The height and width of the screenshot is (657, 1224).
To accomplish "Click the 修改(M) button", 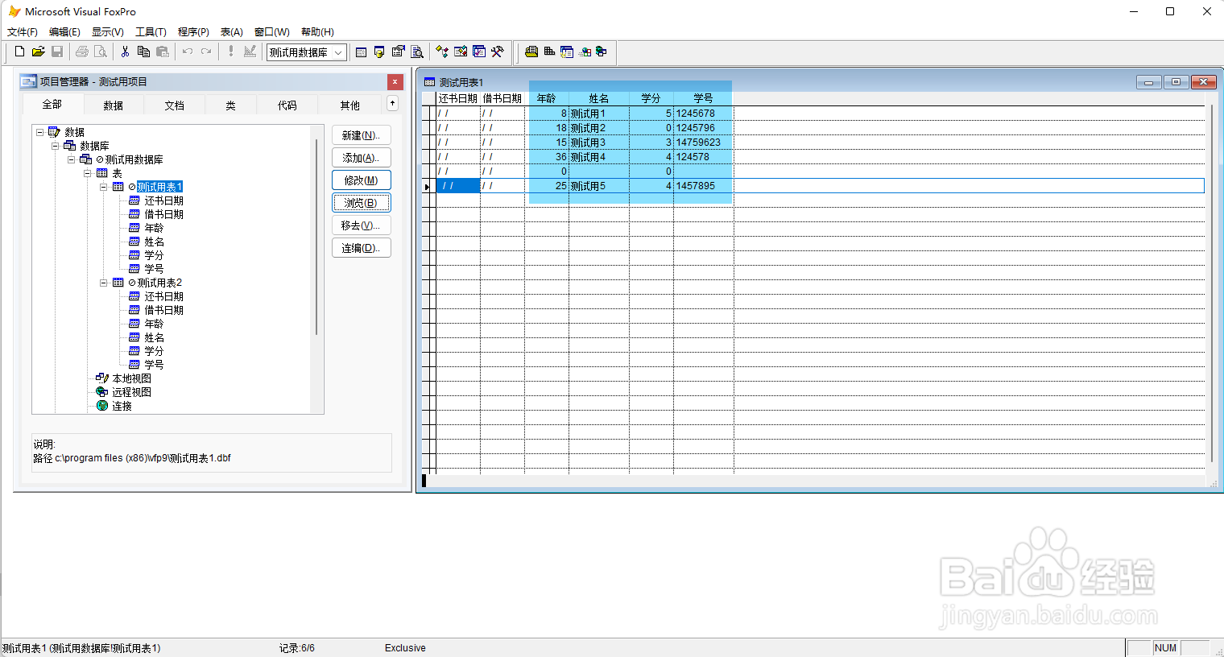I will tap(362, 180).
